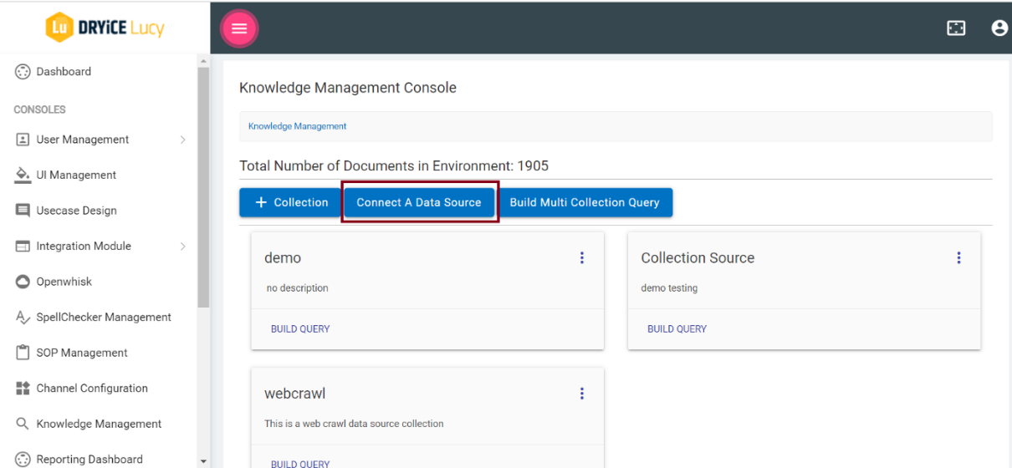Click the add Collection button
1012x468 pixels.
290,202
